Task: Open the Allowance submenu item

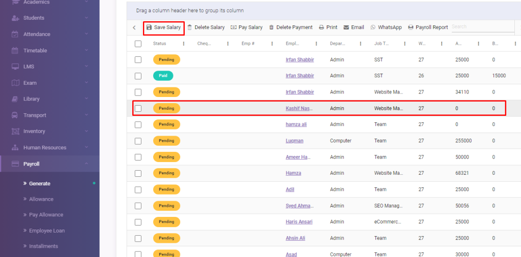Action: tap(41, 199)
